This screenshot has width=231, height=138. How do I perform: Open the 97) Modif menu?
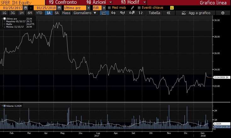pos(130,2)
